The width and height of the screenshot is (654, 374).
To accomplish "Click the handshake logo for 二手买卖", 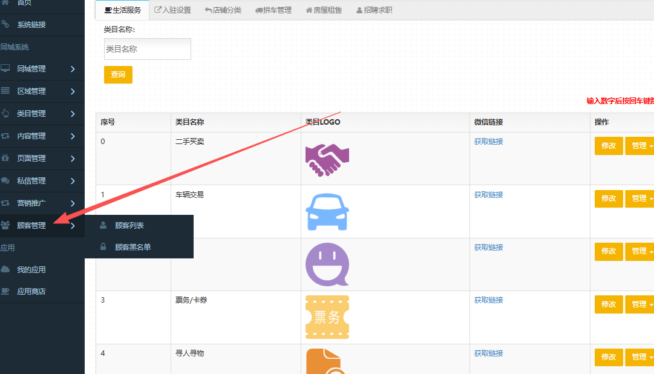I will pos(327,159).
